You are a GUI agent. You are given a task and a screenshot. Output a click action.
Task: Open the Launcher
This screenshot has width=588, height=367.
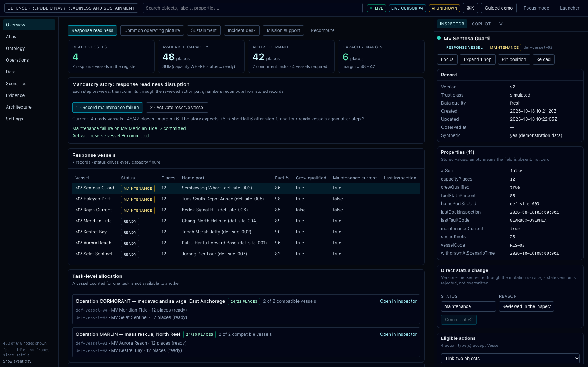coord(570,8)
